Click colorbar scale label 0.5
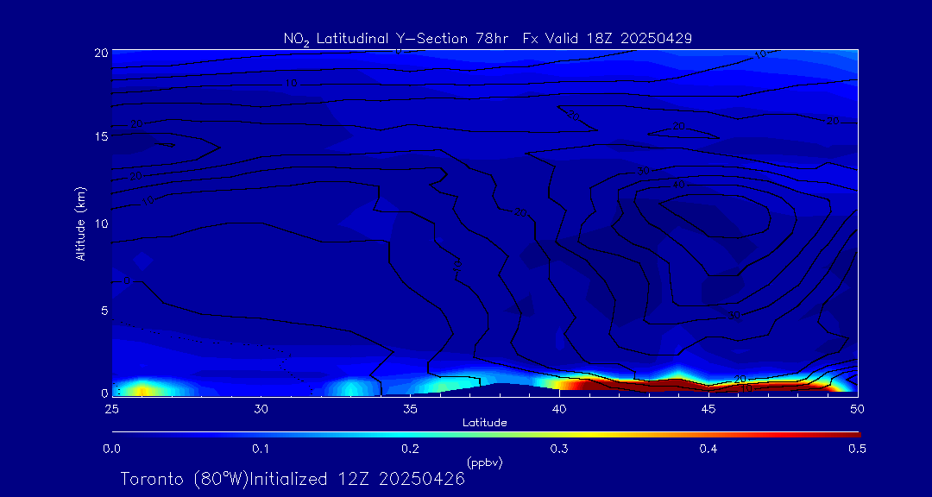The height and width of the screenshot is (497, 932). click(x=858, y=449)
